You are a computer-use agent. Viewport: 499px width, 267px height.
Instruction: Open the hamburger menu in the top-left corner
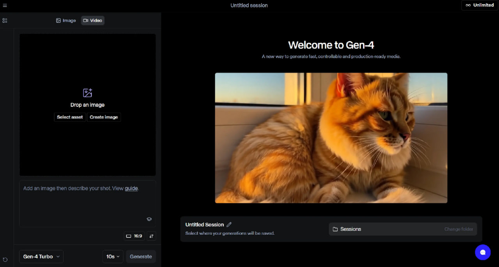pyautogui.click(x=5, y=5)
